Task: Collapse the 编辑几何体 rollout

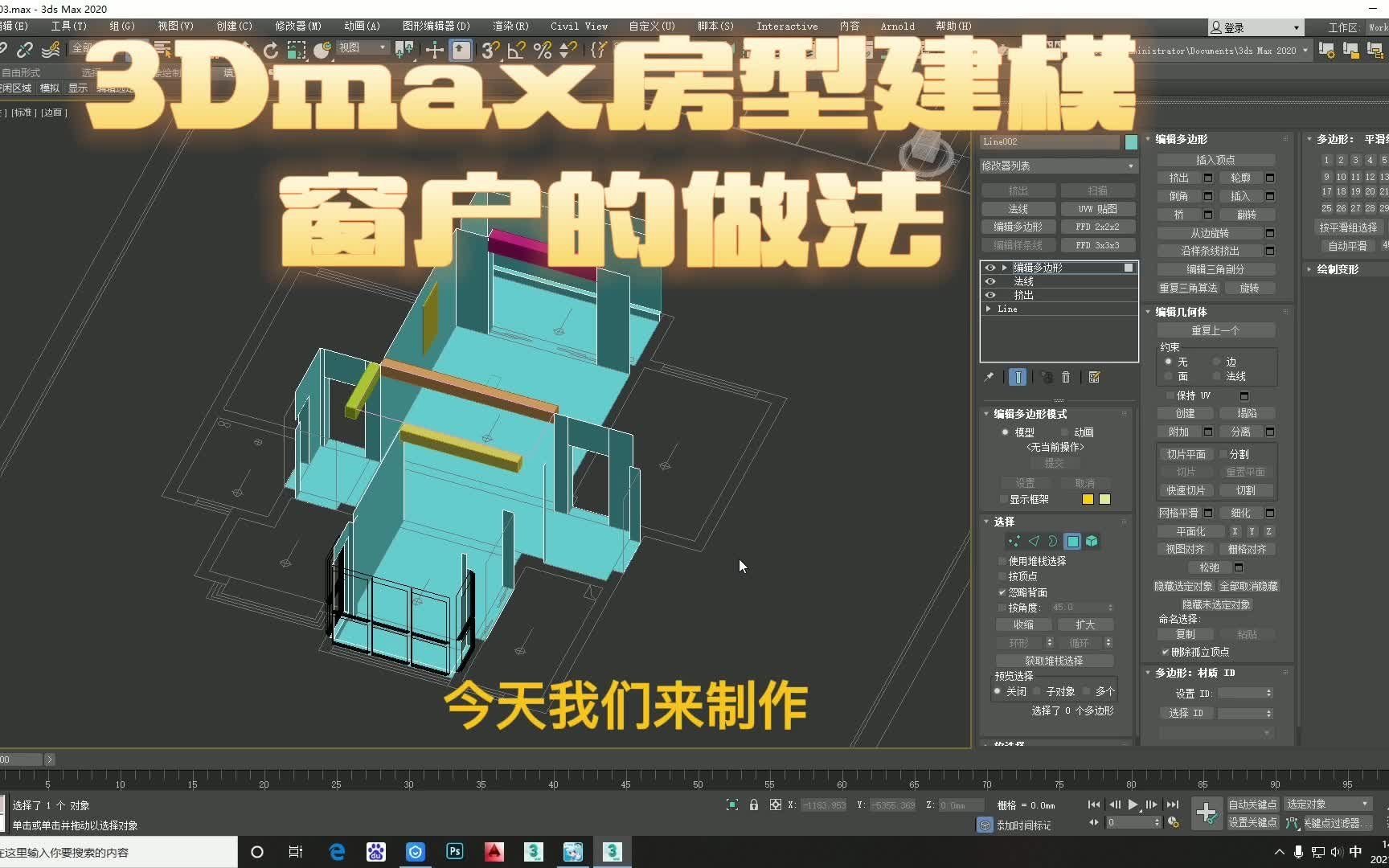Action: click(1147, 312)
